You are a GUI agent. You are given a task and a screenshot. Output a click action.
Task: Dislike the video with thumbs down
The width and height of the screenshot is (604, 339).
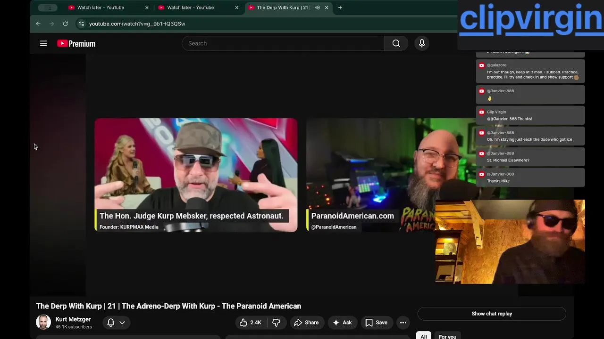point(276,323)
